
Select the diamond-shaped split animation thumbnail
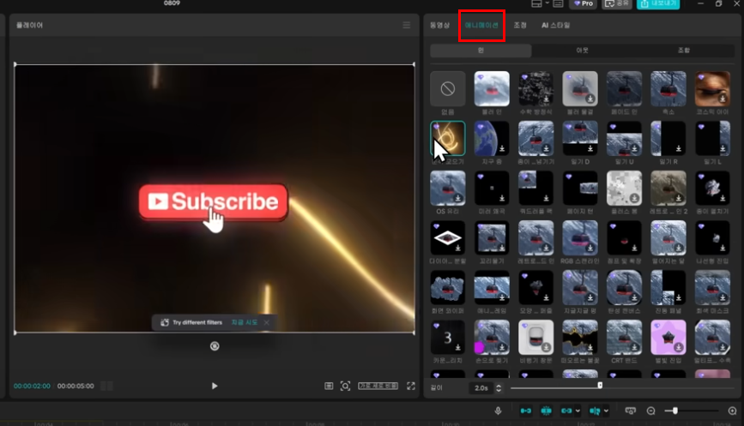(447, 238)
